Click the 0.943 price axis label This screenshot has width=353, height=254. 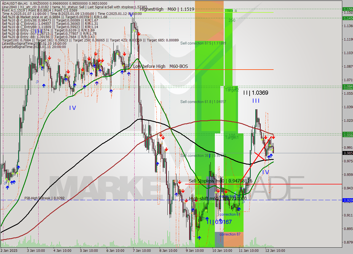[x=348, y=188]
